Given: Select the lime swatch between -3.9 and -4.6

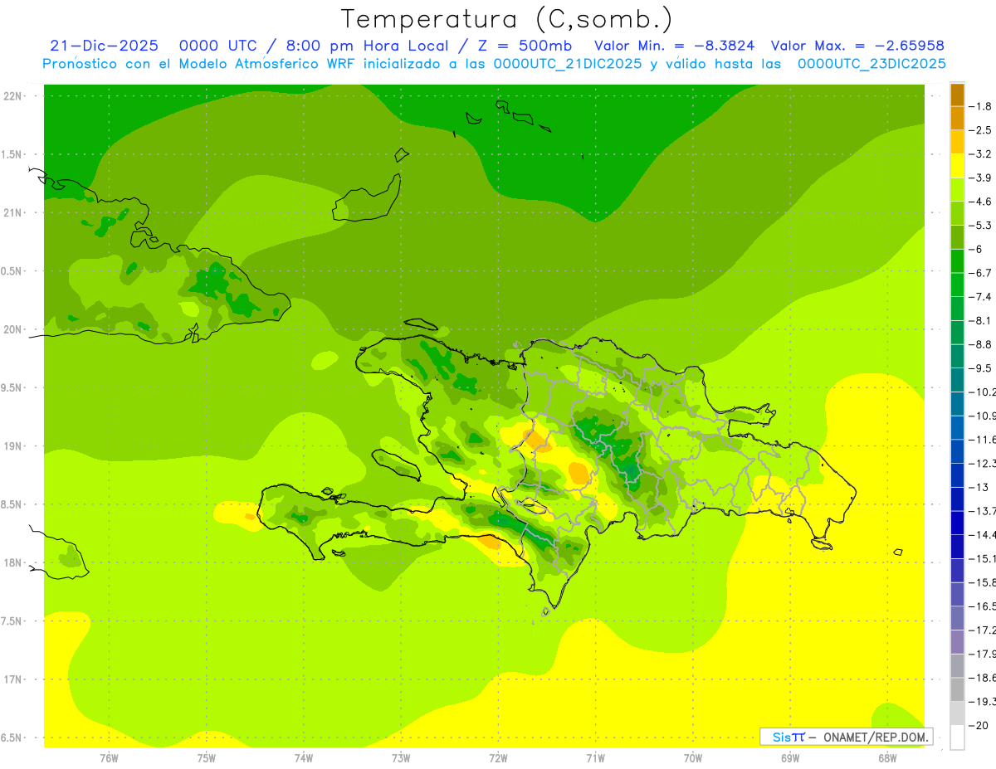Looking at the screenshot, I should point(957,189).
